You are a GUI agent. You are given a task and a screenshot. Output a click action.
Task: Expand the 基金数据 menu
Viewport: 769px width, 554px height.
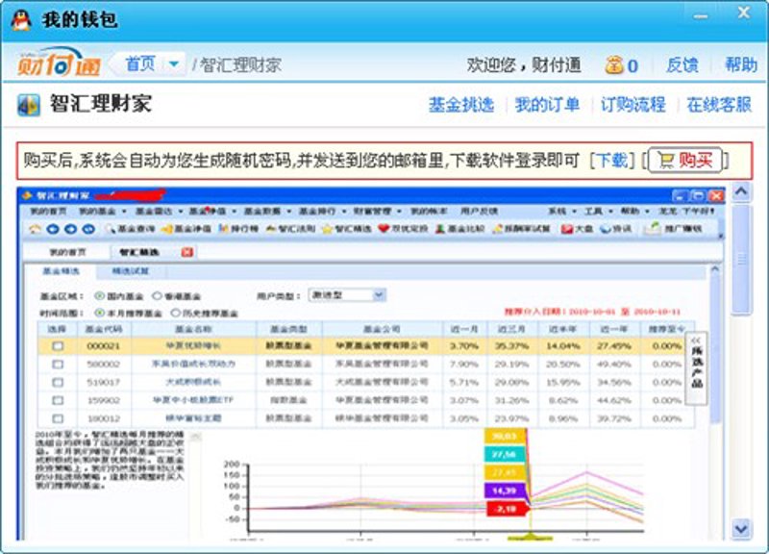267,211
